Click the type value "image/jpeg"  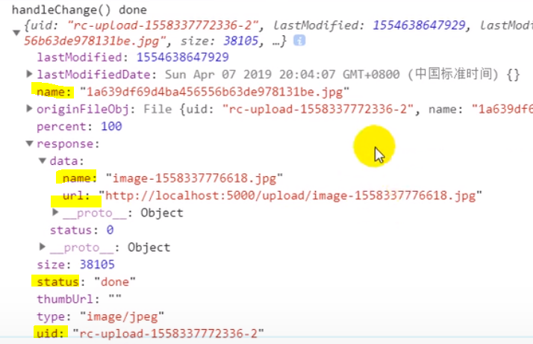pyautogui.click(x=122, y=317)
